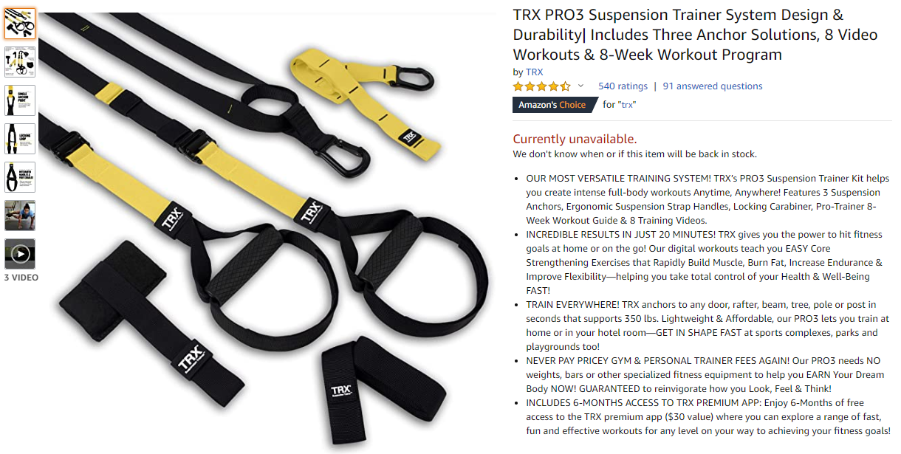Play the product video thumbnail
901x454 pixels.
click(x=20, y=254)
